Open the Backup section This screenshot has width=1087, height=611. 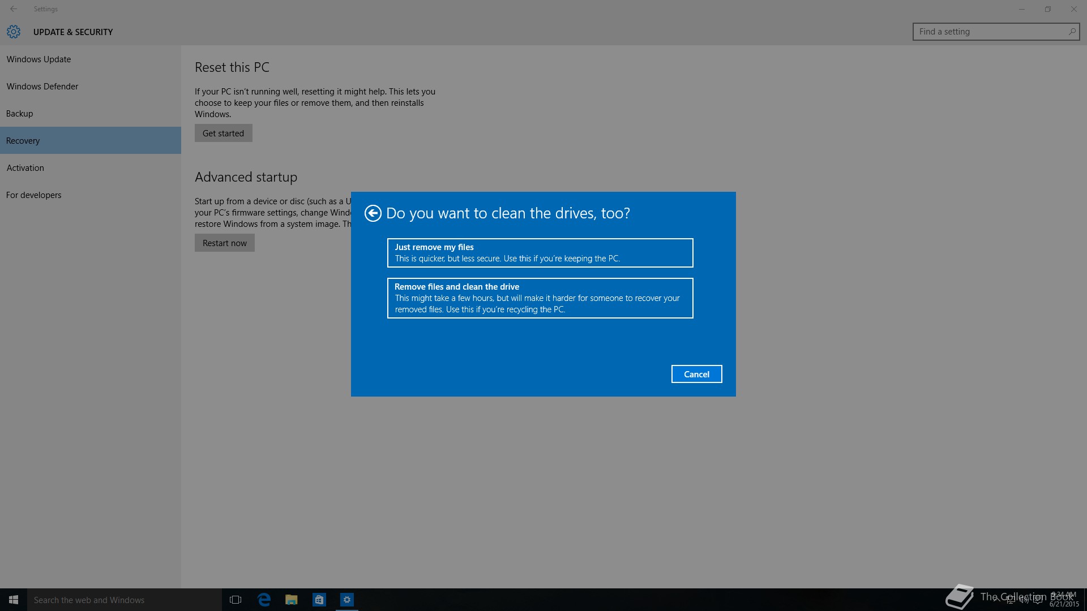[91, 113]
